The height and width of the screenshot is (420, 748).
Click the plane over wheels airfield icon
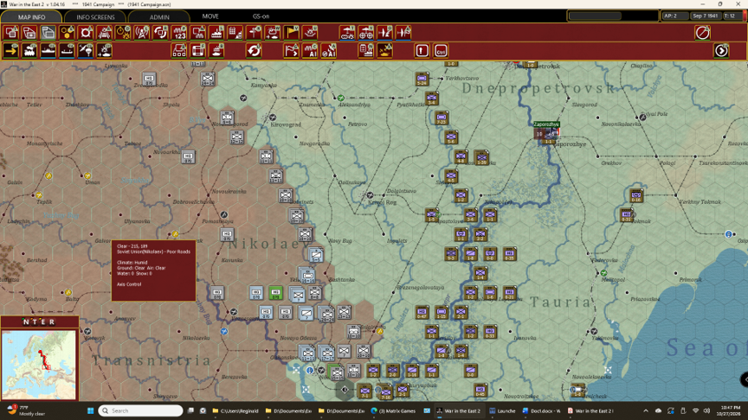pos(366,33)
